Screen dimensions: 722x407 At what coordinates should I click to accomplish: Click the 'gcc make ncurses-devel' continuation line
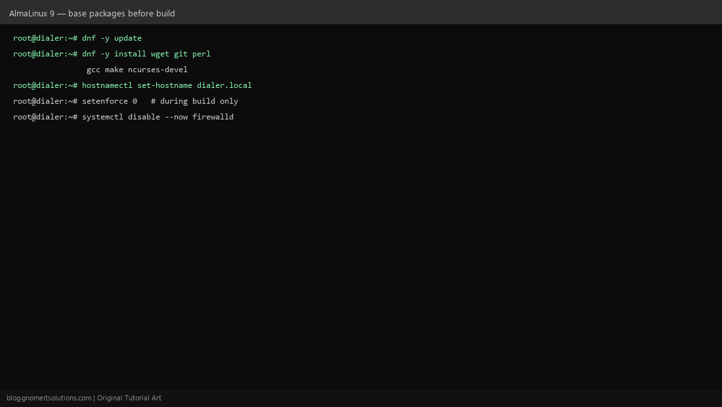point(137,70)
